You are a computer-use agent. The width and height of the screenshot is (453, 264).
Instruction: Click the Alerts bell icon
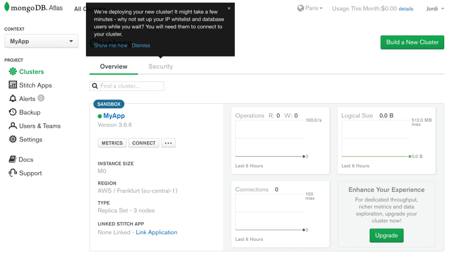tap(13, 98)
